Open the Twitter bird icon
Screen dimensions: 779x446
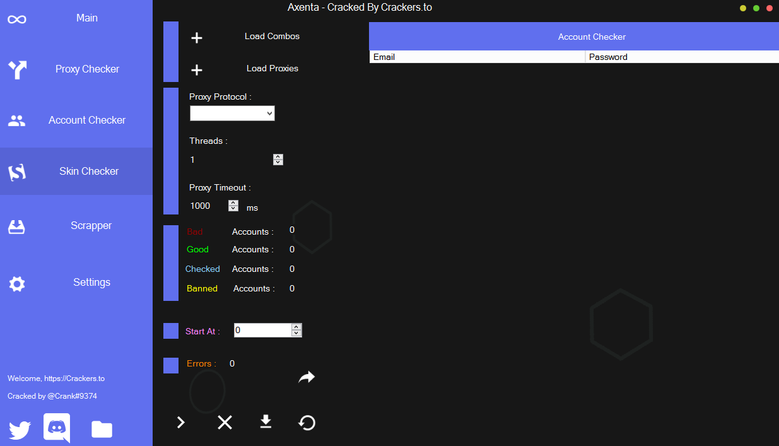20,430
